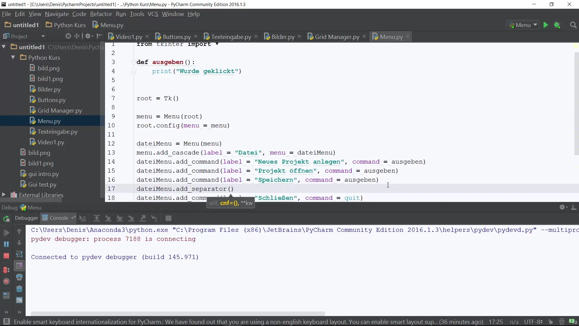579x326 pixels.
Task: Open Search Everywhere magnifier icon
Action: point(573,25)
